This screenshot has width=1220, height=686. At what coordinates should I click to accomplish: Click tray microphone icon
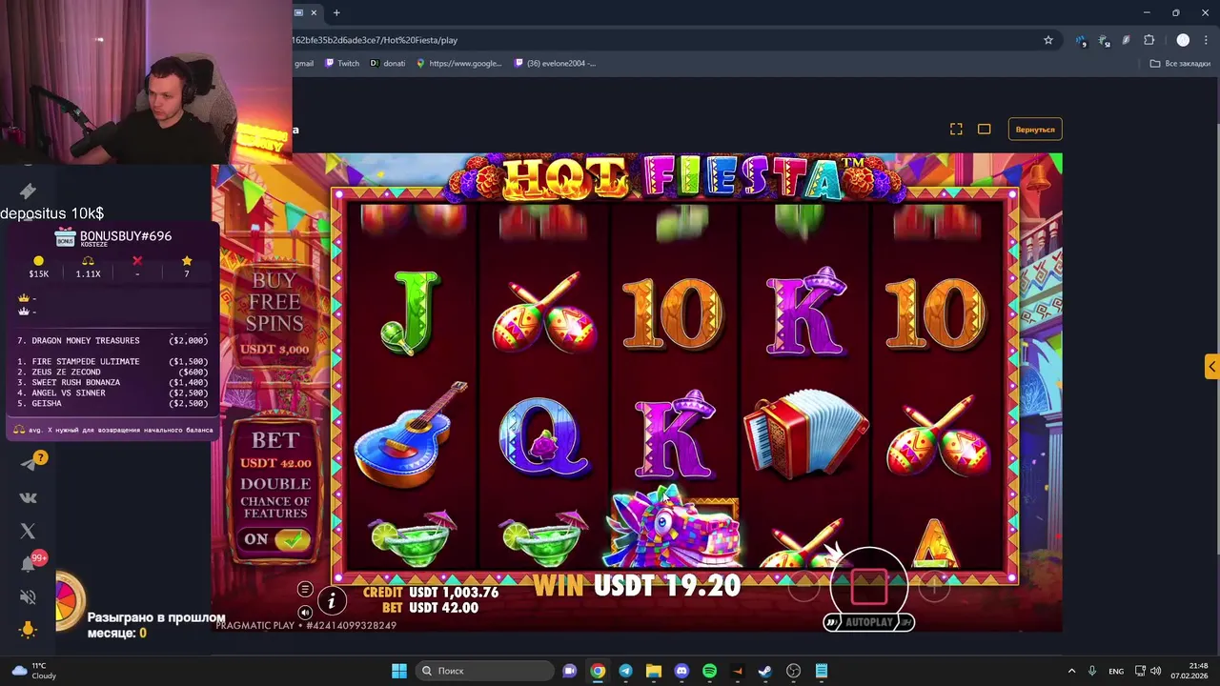click(x=1092, y=671)
